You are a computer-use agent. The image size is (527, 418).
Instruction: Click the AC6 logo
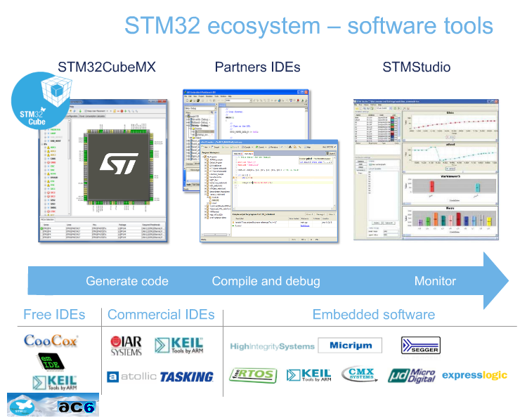pyautogui.click(x=77, y=407)
